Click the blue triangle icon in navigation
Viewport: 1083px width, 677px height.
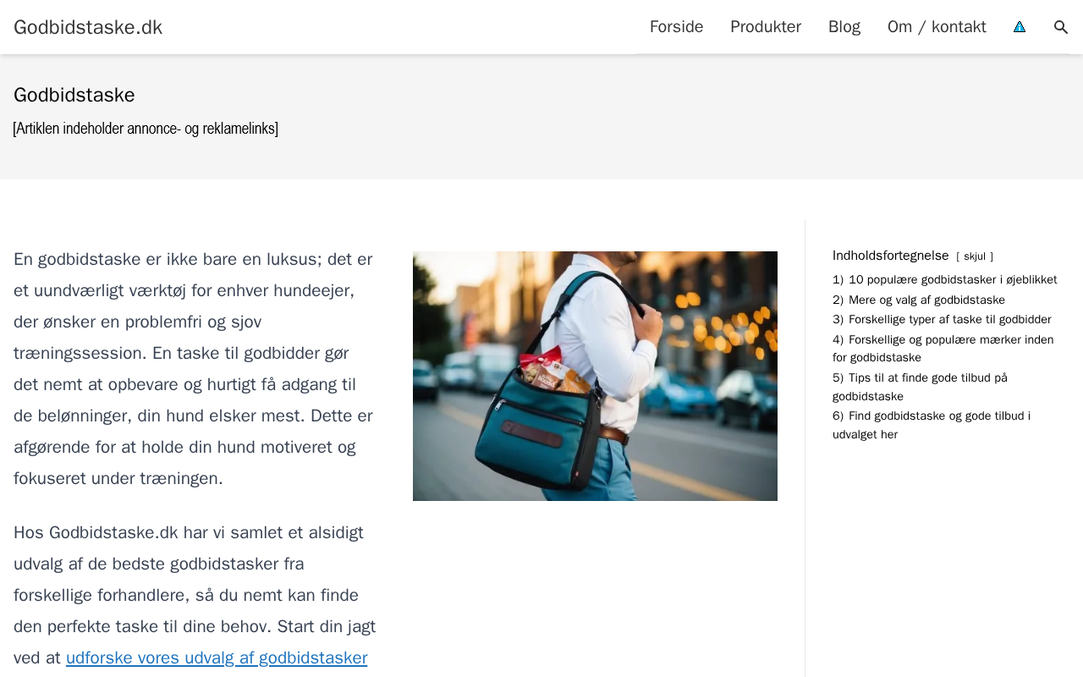pyautogui.click(x=1020, y=27)
